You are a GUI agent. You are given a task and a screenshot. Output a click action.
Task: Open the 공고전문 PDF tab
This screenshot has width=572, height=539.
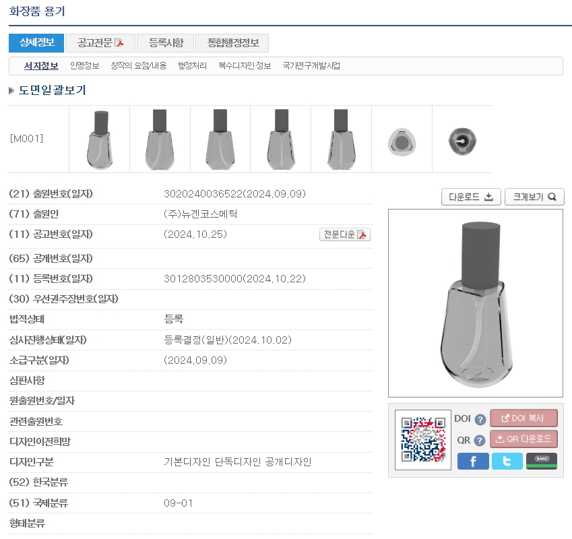click(100, 43)
